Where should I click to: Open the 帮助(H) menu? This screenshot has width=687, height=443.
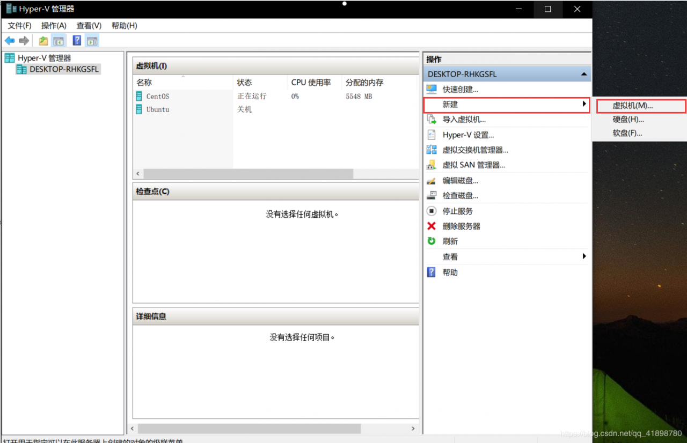[x=125, y=26]
